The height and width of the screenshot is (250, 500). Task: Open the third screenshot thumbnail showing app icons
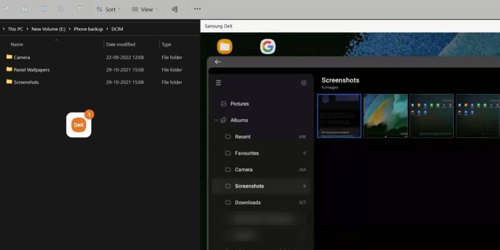[x=432, y=116]
